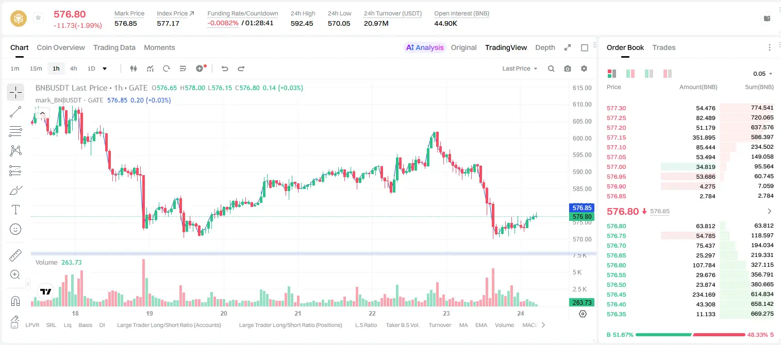Viewport: 781px width, 345px height.
Task: Toggle the magnet snap mode
Action: coord(15,301)
